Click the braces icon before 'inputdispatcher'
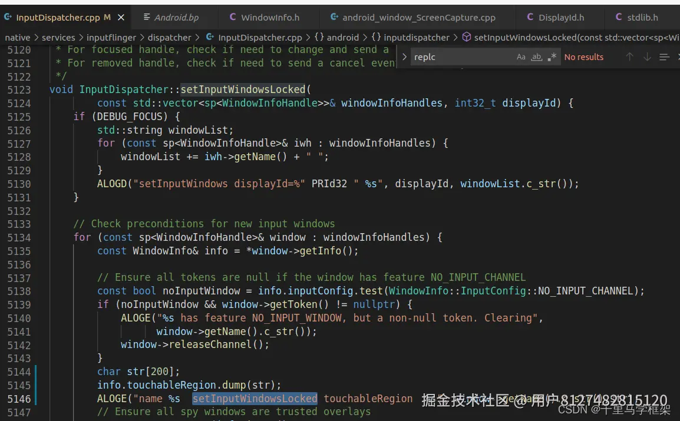 coord(376,37)
